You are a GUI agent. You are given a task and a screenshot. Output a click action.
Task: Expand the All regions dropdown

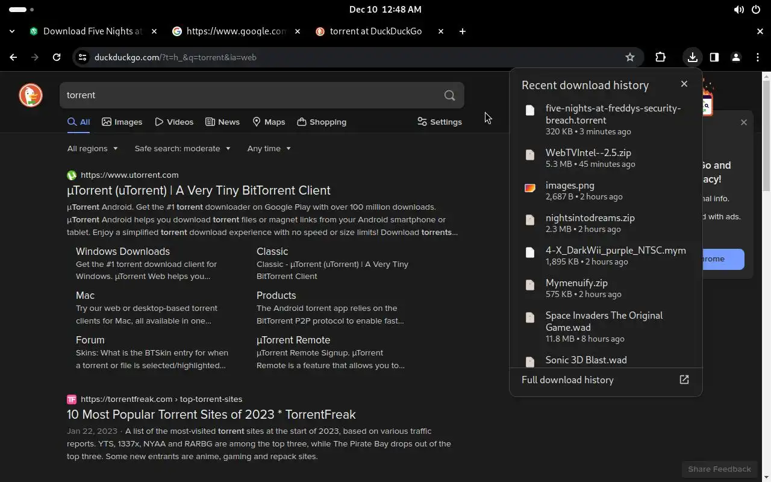92,148
